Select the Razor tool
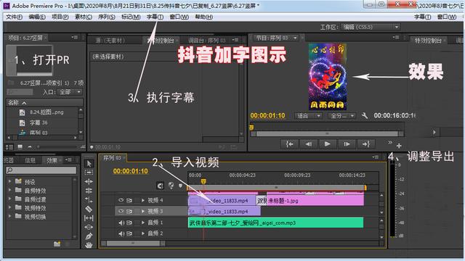 coord(89,209)
